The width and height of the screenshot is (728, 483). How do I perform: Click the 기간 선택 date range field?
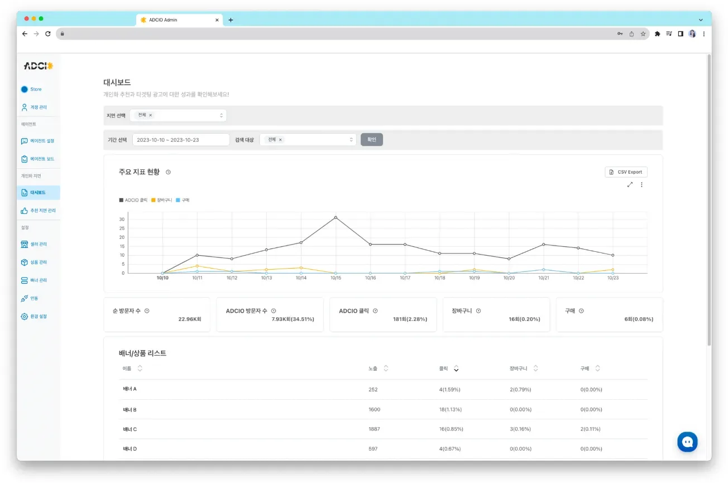coord(181,140)
